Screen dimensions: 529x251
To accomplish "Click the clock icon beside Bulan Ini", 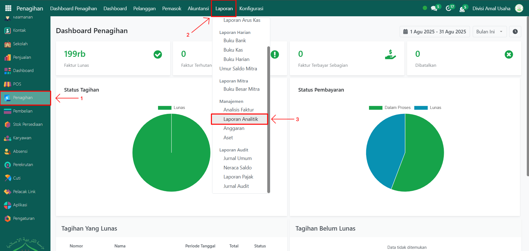I will click(515, 32).
